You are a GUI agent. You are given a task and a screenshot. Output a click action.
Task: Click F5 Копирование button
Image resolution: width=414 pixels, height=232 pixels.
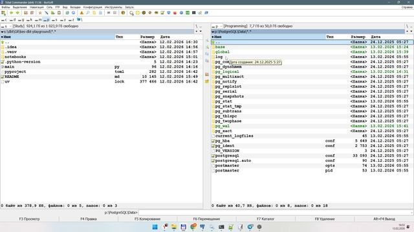click(x=147, y=219)
